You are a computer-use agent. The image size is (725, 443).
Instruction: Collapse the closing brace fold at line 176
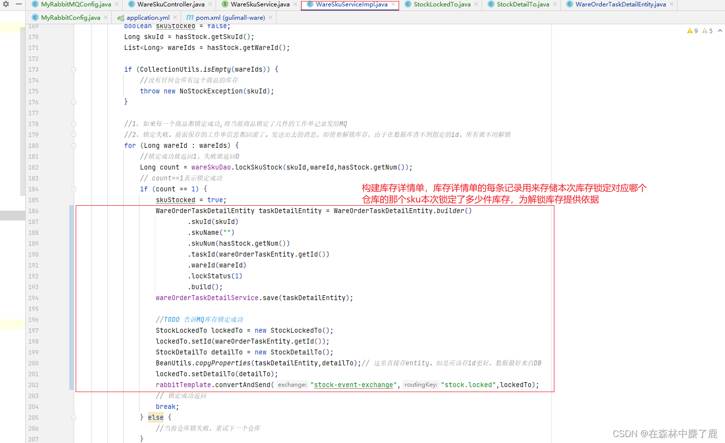(x=74, y=102)
